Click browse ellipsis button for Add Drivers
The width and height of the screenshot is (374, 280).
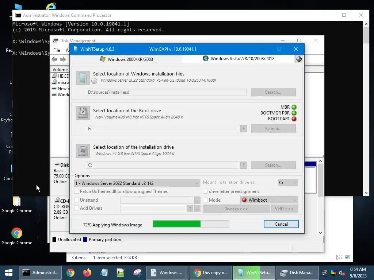coord(197,209)
